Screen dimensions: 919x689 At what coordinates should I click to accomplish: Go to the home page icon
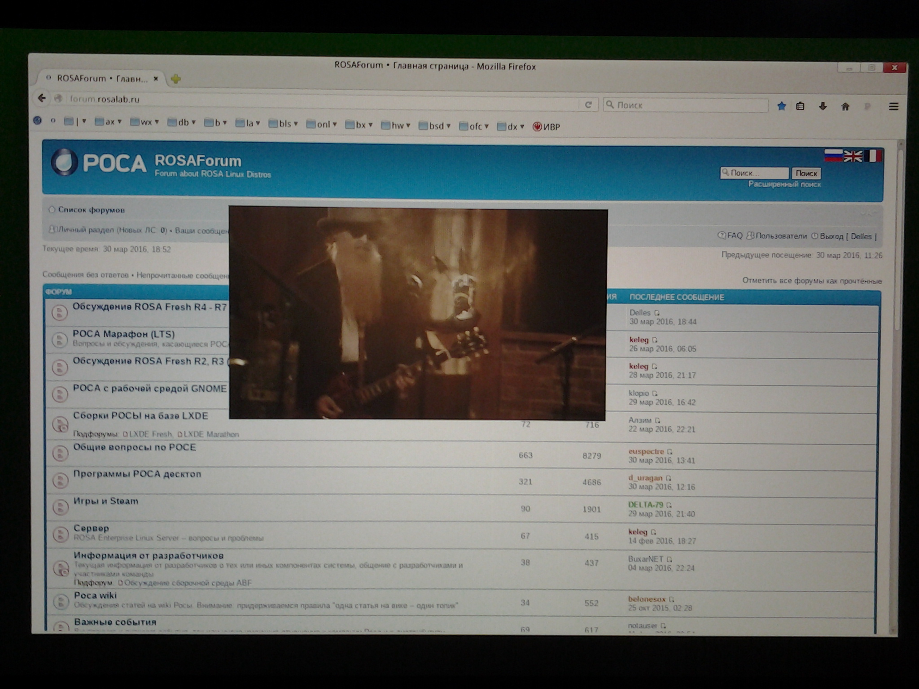(845, 106)
